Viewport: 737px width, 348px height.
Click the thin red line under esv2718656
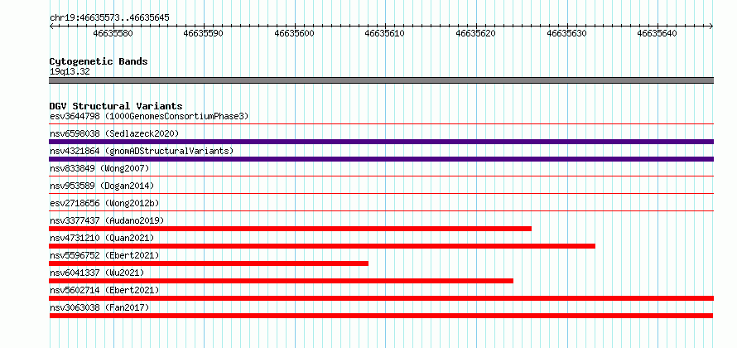pos(381,211)
